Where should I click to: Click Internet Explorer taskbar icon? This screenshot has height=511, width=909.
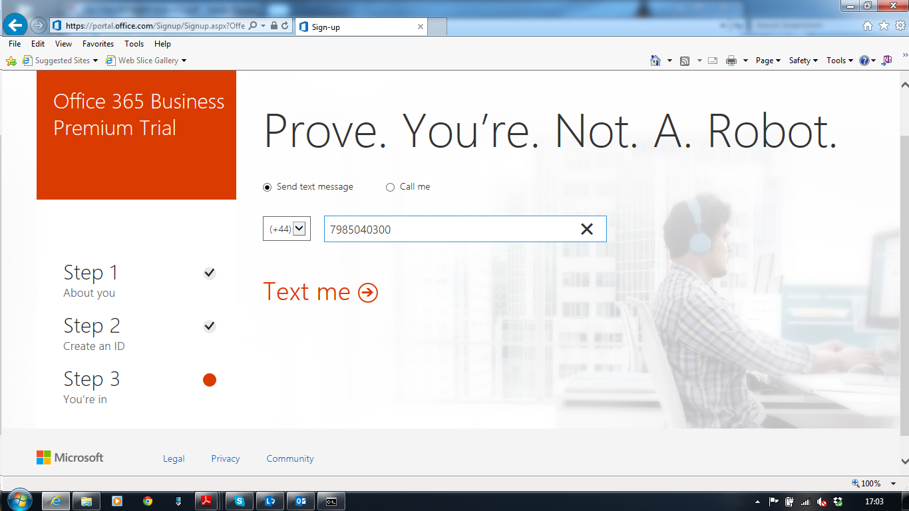[56, 501]
